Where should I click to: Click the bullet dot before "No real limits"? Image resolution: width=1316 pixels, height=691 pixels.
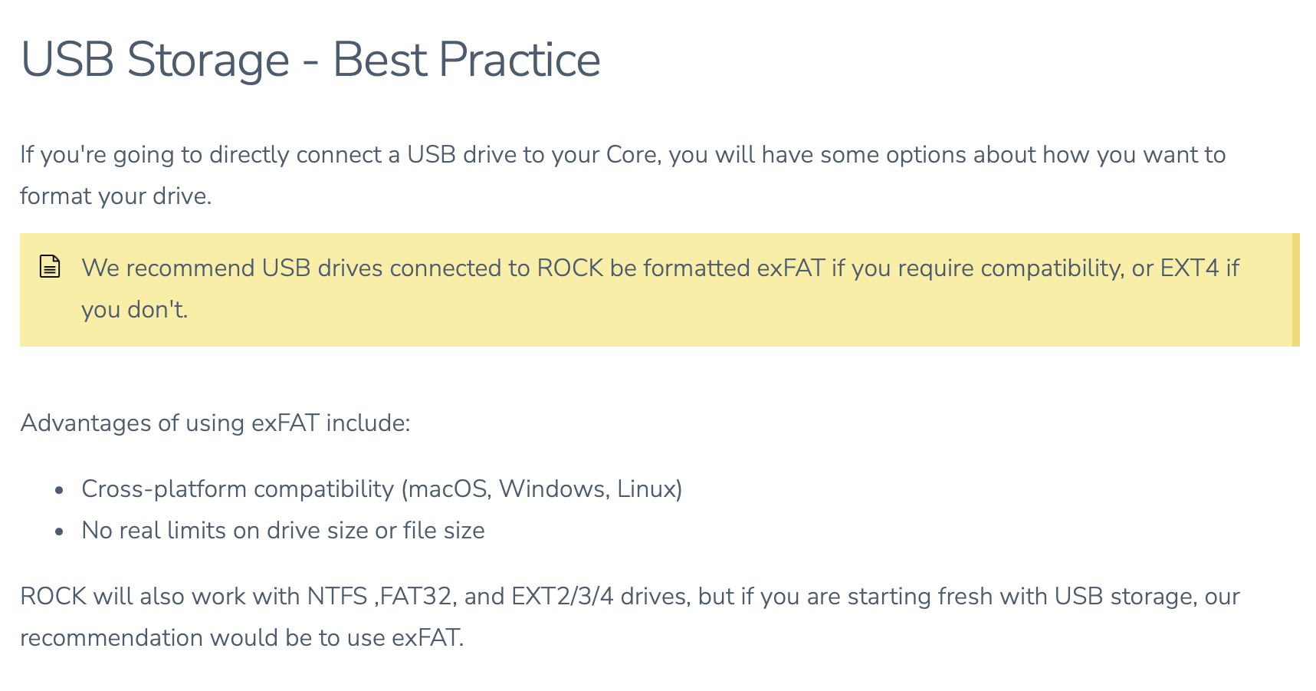(x=59, y=531)
